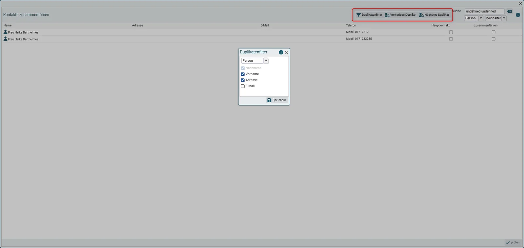Close the Kontakte zusammenführen window
Image resolution: width=524 pixels, height=248 pixels.
point(520,4)
